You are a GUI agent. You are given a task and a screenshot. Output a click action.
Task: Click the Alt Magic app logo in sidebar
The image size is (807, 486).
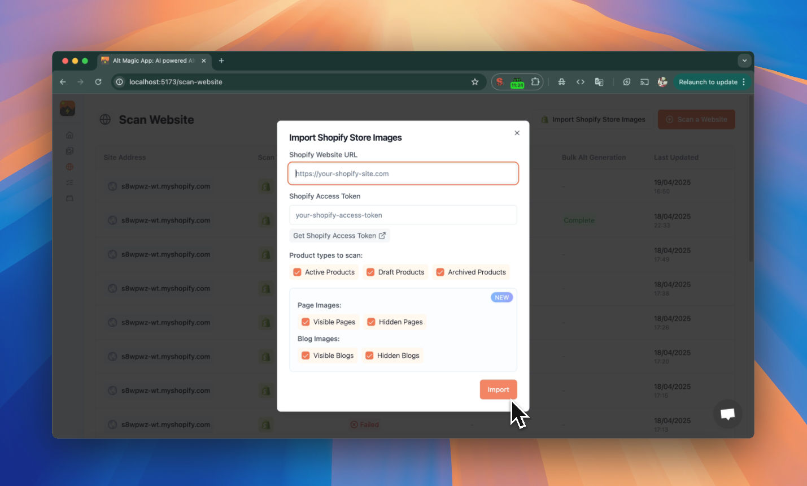coord(67,108)
